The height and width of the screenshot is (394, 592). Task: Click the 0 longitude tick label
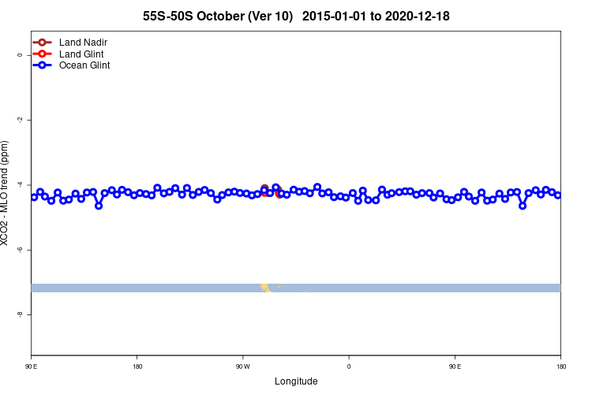[x=349, y=366]
